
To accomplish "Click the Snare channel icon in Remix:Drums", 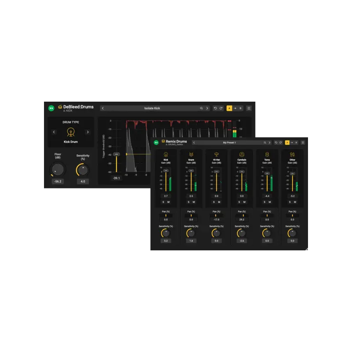I will [x=191, y=154].
